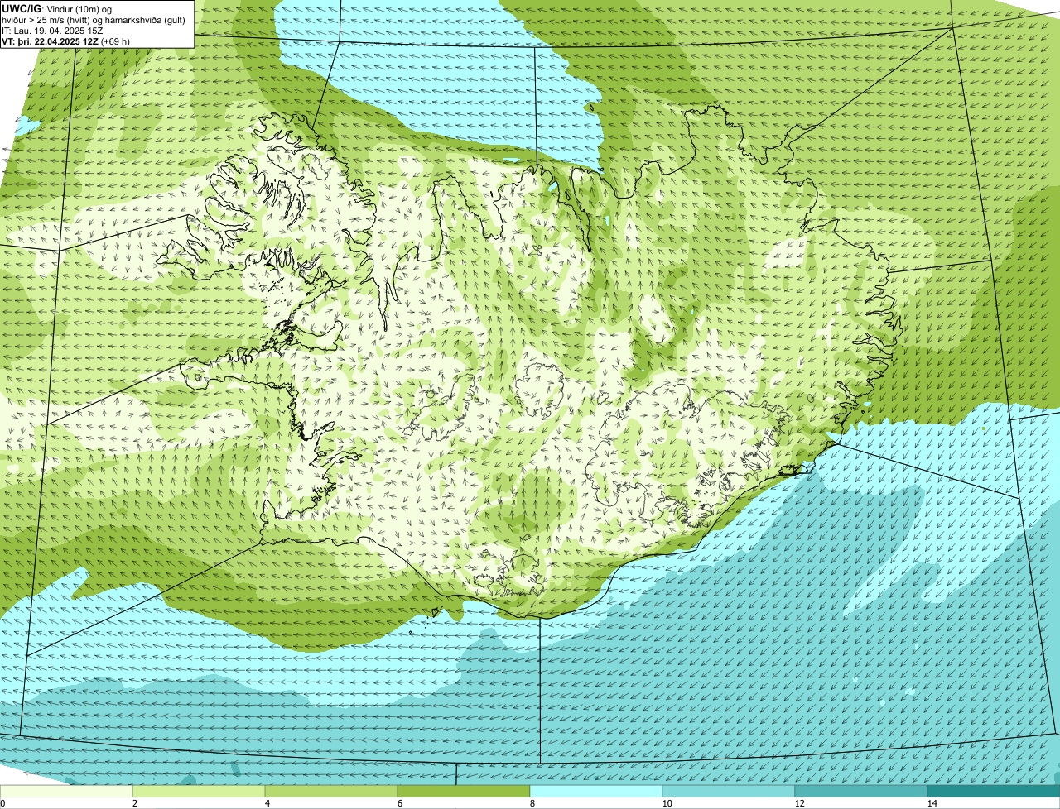This screenshot has height=809, width=1060.
Task: Click the '4' tick label on the color scale
Action: (x=267, y=803)
